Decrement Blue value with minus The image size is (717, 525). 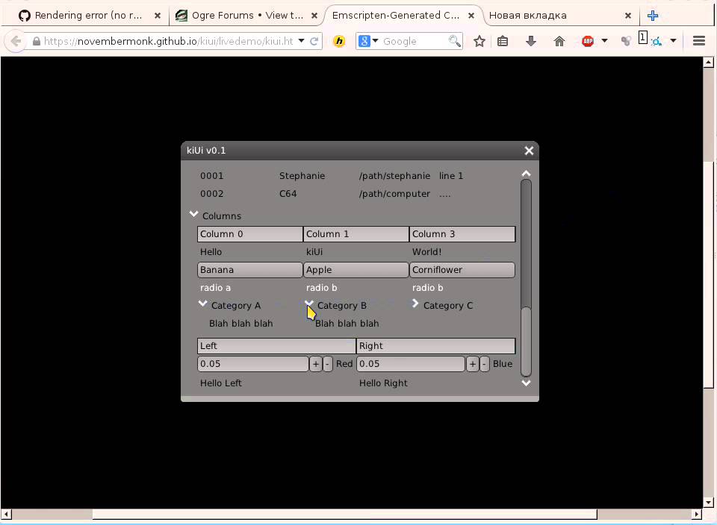point(484,364)
